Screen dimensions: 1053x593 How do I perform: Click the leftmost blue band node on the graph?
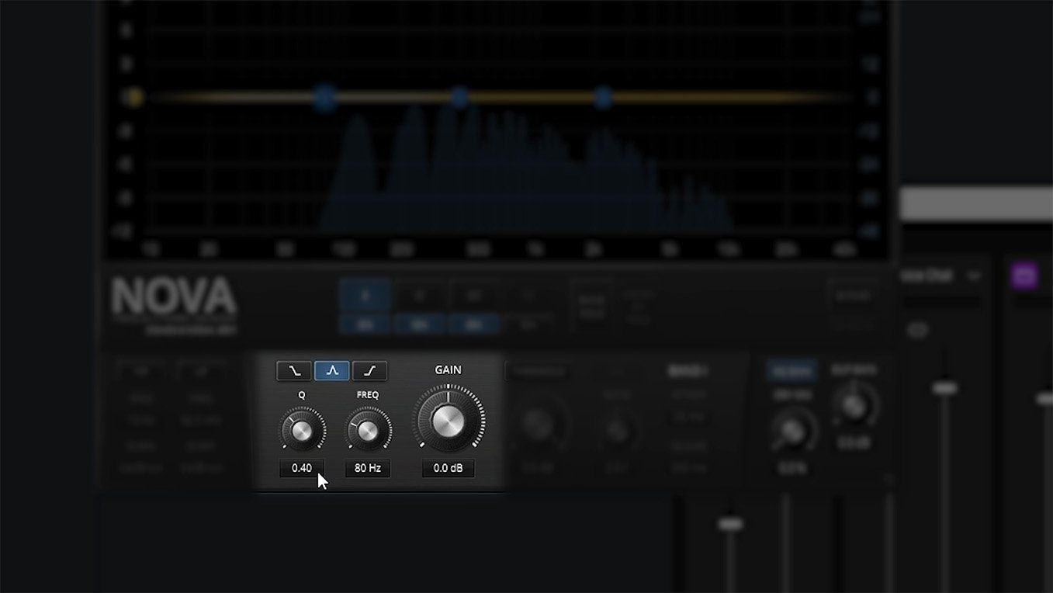pyautogui.click(x=324, y=98)
